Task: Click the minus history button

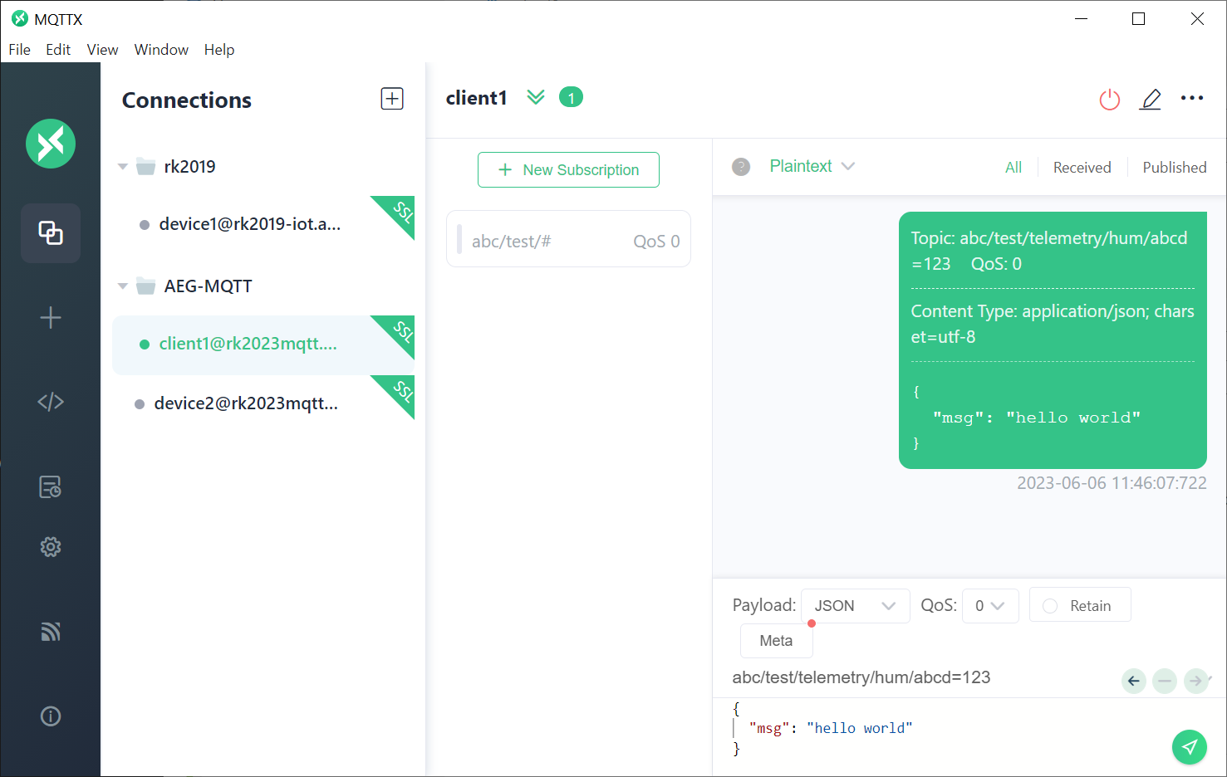Action: (x=1165, y=681)
